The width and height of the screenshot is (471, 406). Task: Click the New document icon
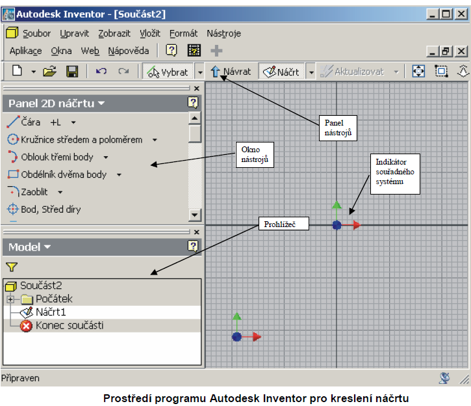click(x=17, y=71)
